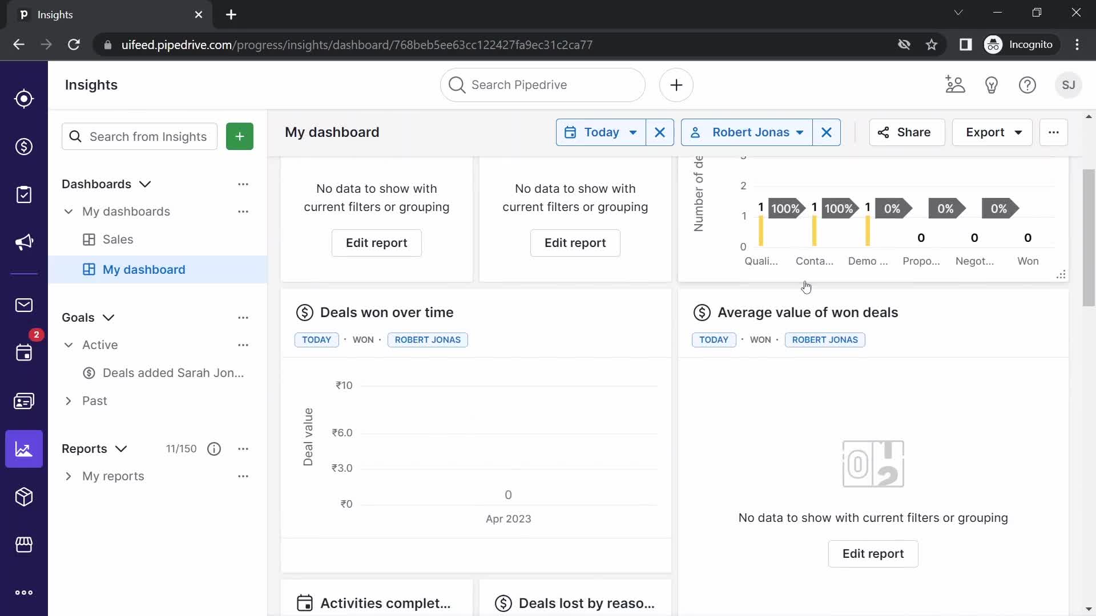This screenshot has height=616, width=1096.
Task: Open Average value of won deals title
Action: coord(808,313)
